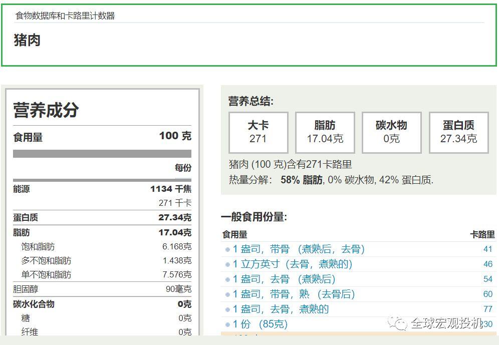This screenshot has height=345, width=499.
Task: Select the "1 盎司，带骨 (煮熟后，去骨)" serving link
Action: click(x=298, y=249)
